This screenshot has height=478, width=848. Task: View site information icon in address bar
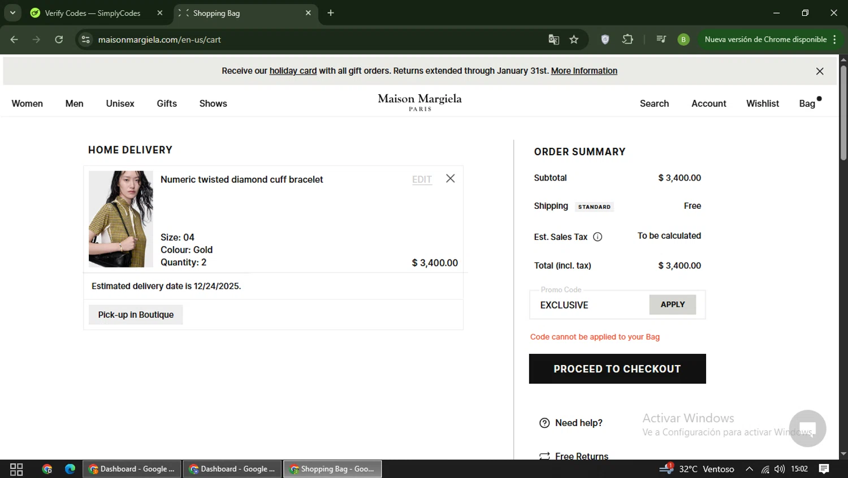pyautogui.click(x=85, y=40)
